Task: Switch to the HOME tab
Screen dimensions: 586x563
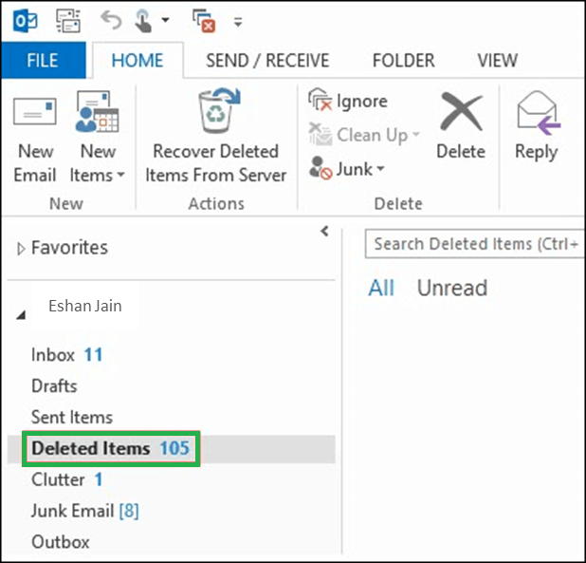Action: [137, 60]
